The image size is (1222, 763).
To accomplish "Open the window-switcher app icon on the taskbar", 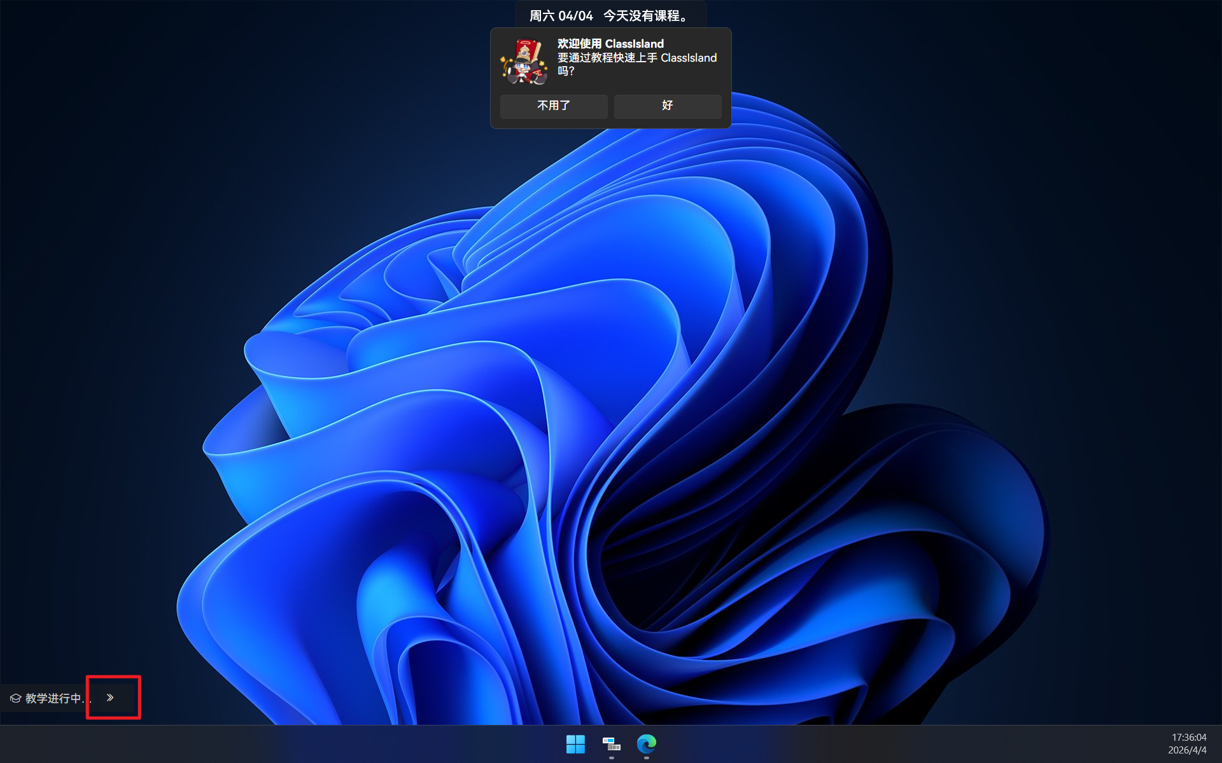I will [x=611, y=743].
